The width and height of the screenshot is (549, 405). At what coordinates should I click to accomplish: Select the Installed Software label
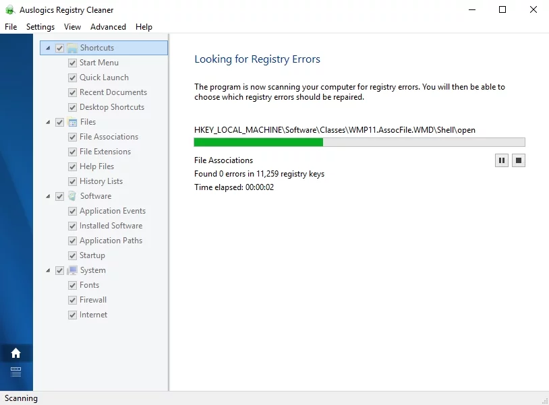111,226
